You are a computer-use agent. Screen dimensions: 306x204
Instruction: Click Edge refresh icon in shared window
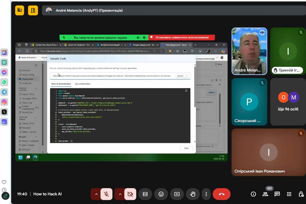tap(27, 51)
